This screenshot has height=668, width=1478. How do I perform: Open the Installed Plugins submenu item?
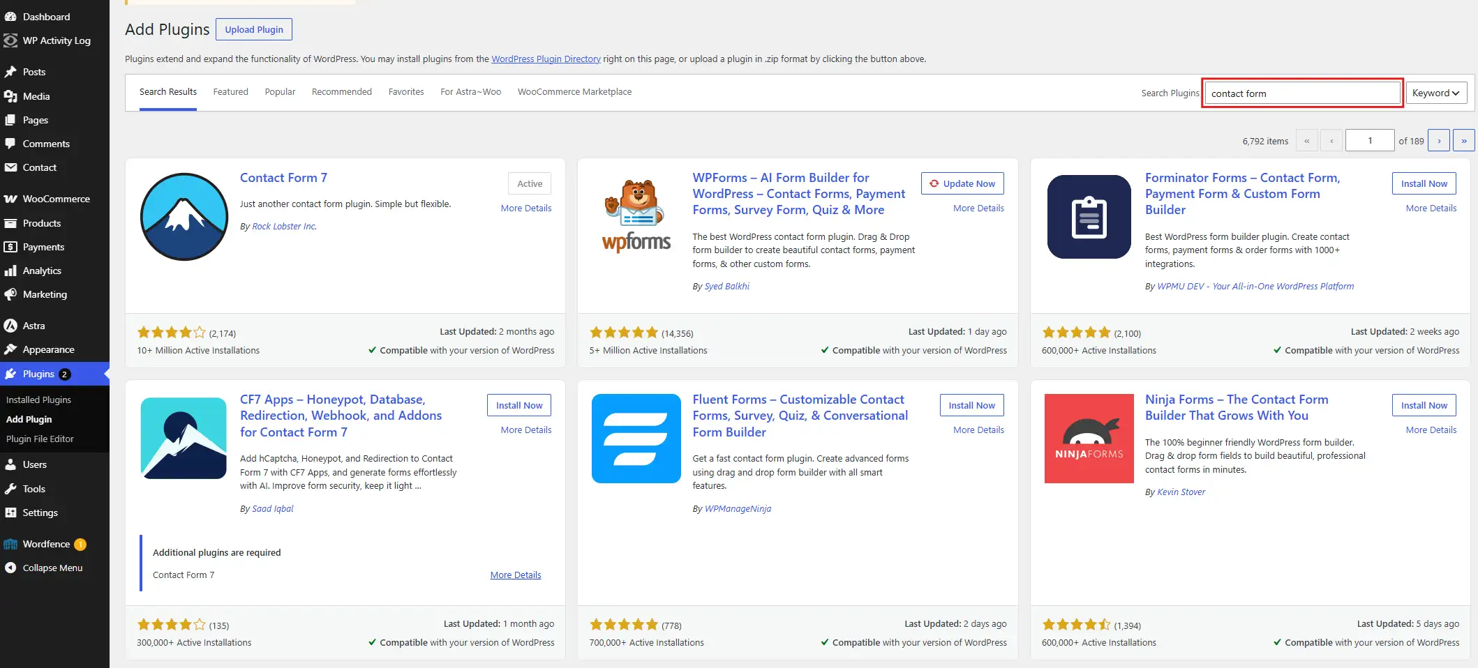coord(38,400)
